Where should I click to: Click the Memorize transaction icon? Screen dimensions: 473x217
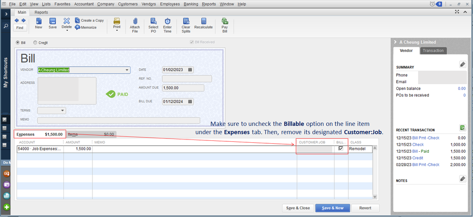(78, 27)
